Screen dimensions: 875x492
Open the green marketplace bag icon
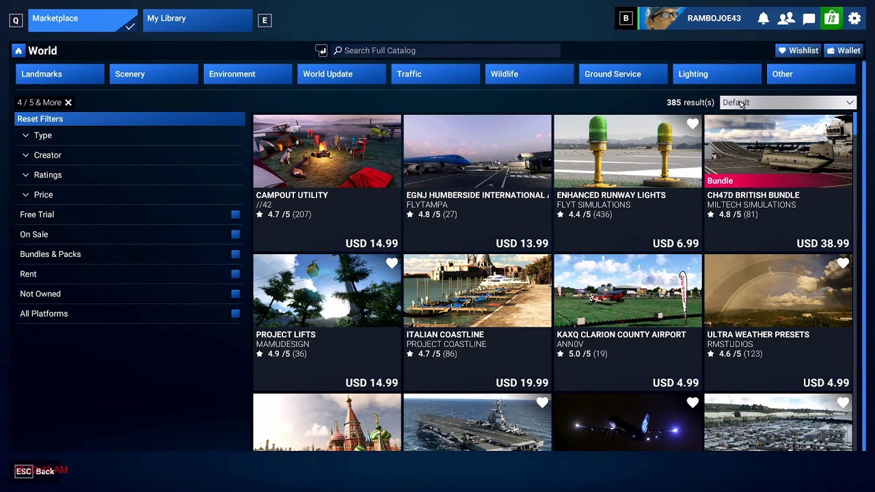[831, 18]
